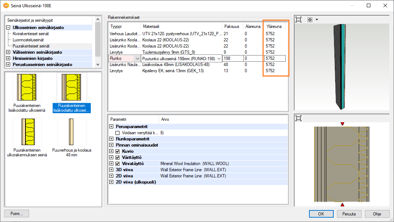Screen dimensions: 394x222
Task: Toggle the Voidaan venyttää checkbox
Action: [117, 133]
